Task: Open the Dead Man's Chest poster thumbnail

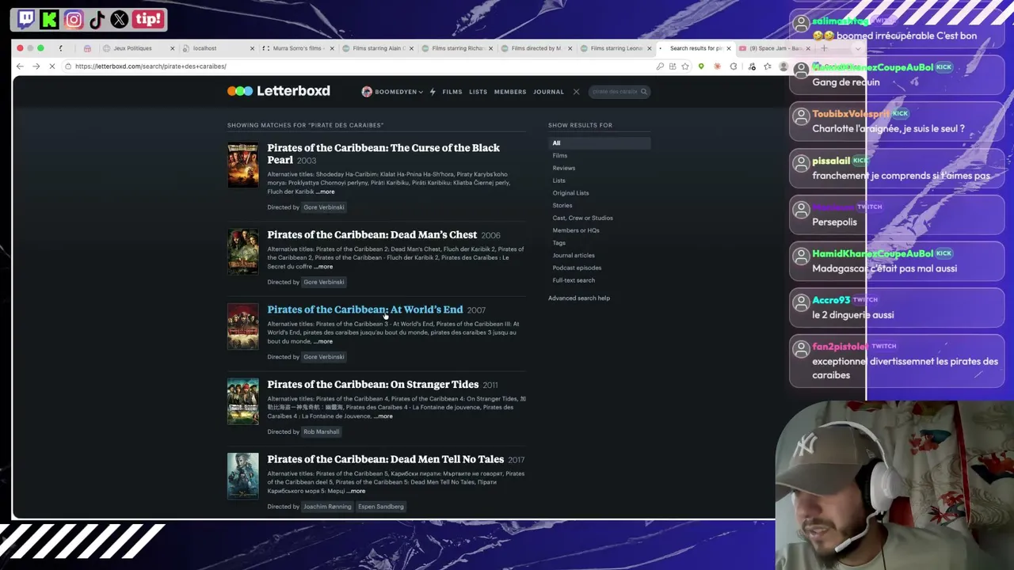Action: coord(243,252)
